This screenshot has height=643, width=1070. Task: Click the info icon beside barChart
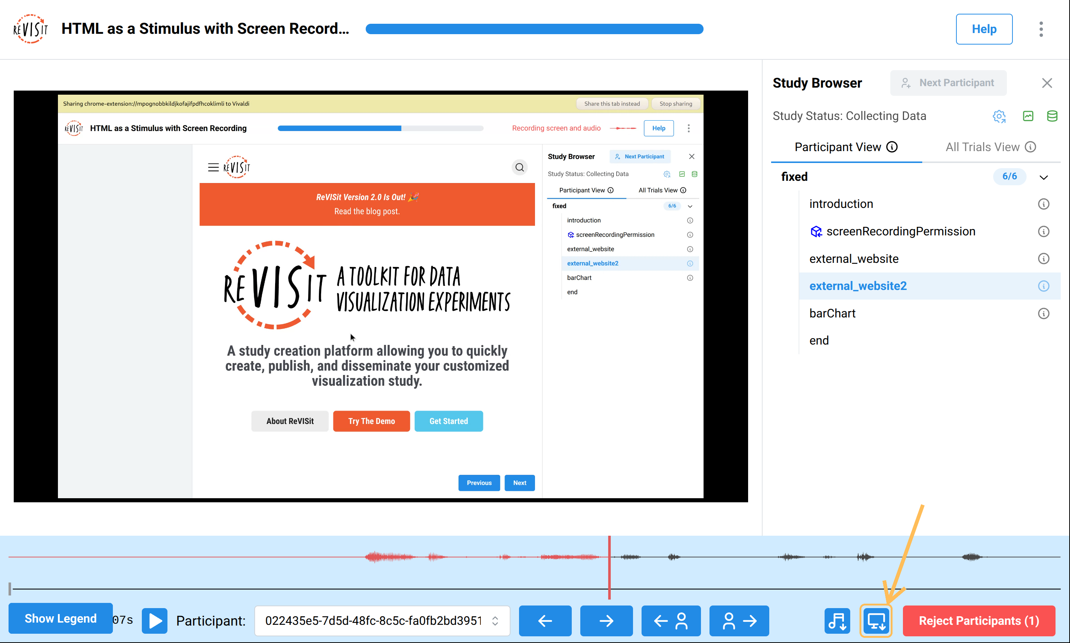tap(1043, 313)
